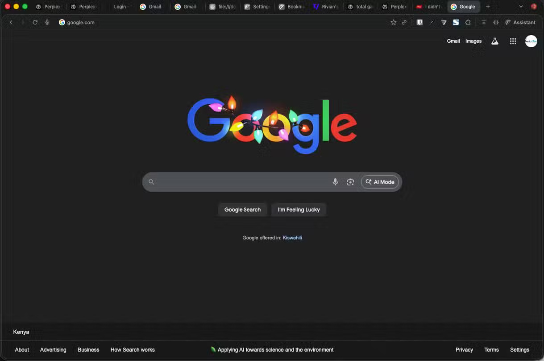The width and height of the screenshot is (544, 361).
Task: Open Google Labs experiments flask icon
Action: (494, 41)
